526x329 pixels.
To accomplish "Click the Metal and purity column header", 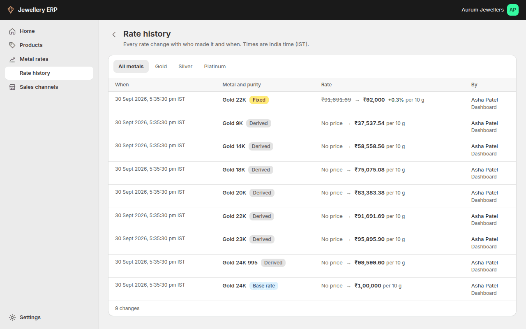I will 242,85.
